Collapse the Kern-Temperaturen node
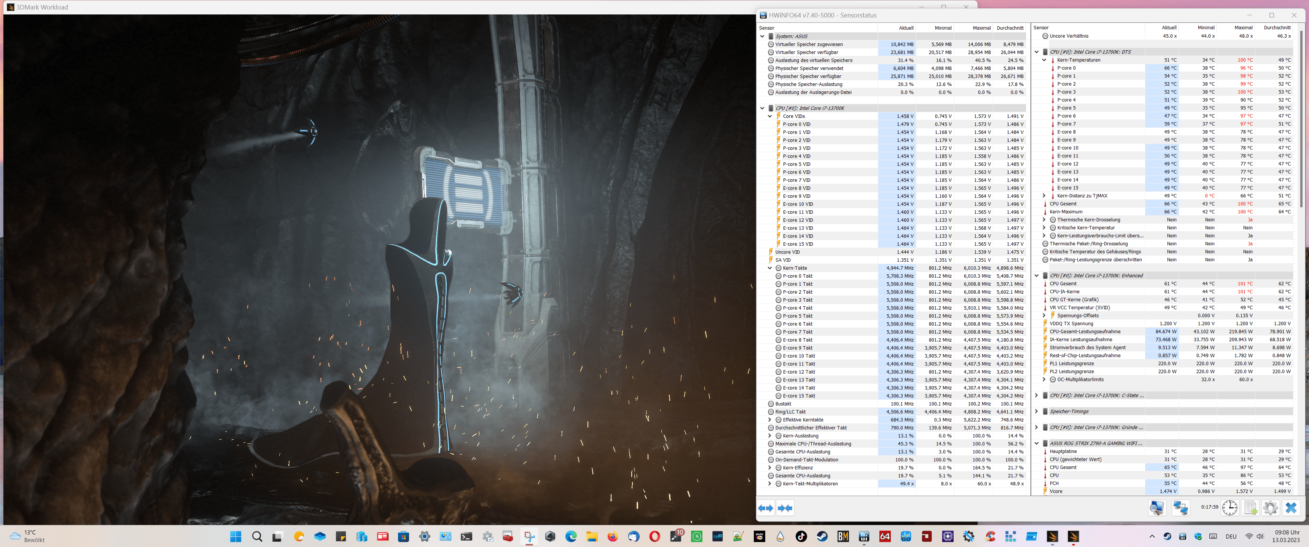This screenshot has height=547, width=1309. pos(1044,60)
